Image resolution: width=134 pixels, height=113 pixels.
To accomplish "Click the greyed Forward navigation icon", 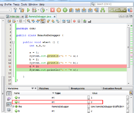I will click(20, 21).
